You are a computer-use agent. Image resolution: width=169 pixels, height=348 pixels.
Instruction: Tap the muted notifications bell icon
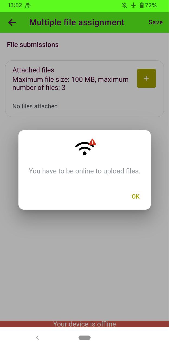124,5
